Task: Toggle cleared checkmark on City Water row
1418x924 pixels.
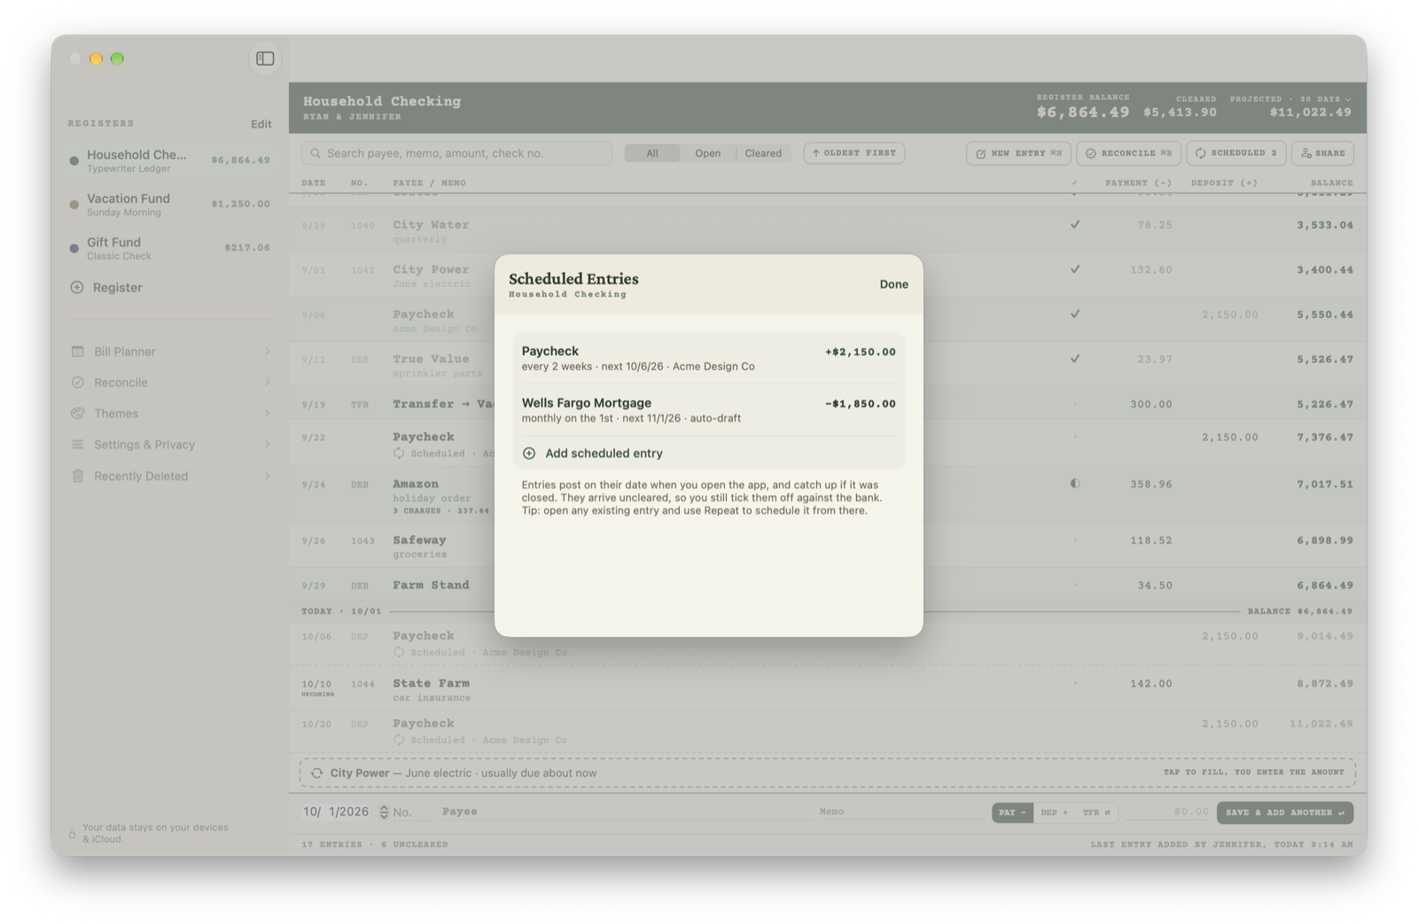Action: tap(1075, 225)
